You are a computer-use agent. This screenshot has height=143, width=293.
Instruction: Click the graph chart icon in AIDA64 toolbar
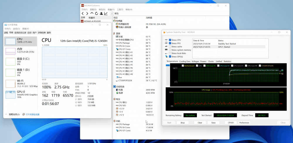[106, 13]
